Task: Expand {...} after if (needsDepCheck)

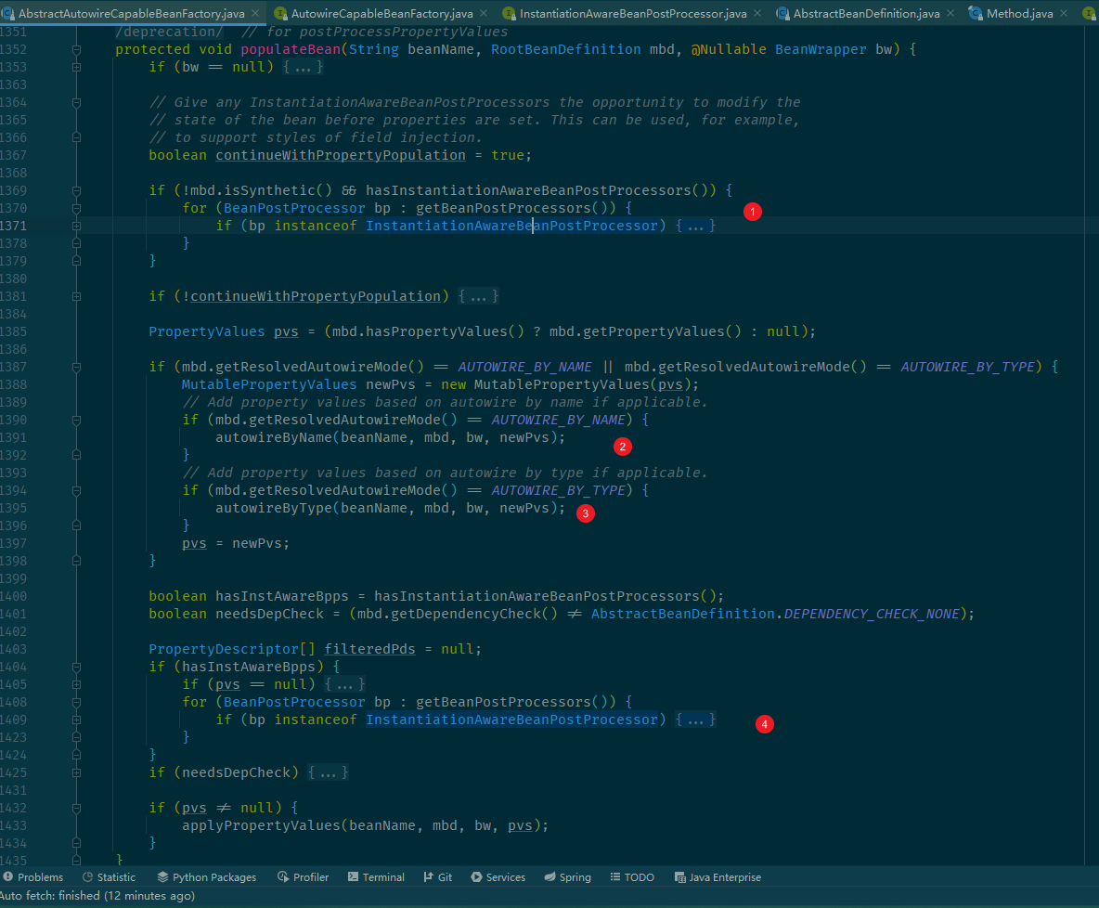Action: [x=328, y=772]
